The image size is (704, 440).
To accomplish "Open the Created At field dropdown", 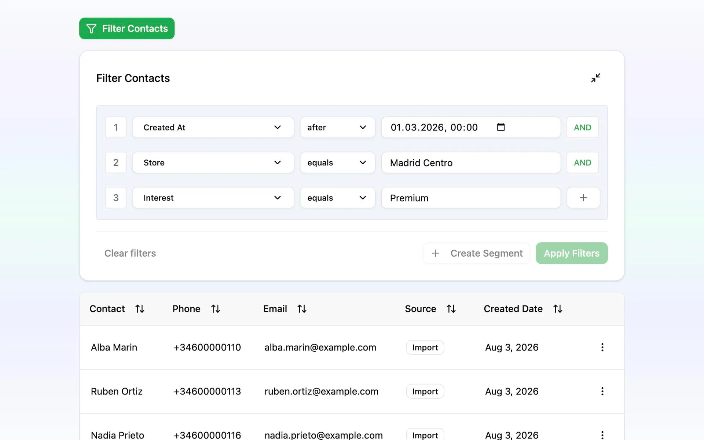I will tap(213, 127).
